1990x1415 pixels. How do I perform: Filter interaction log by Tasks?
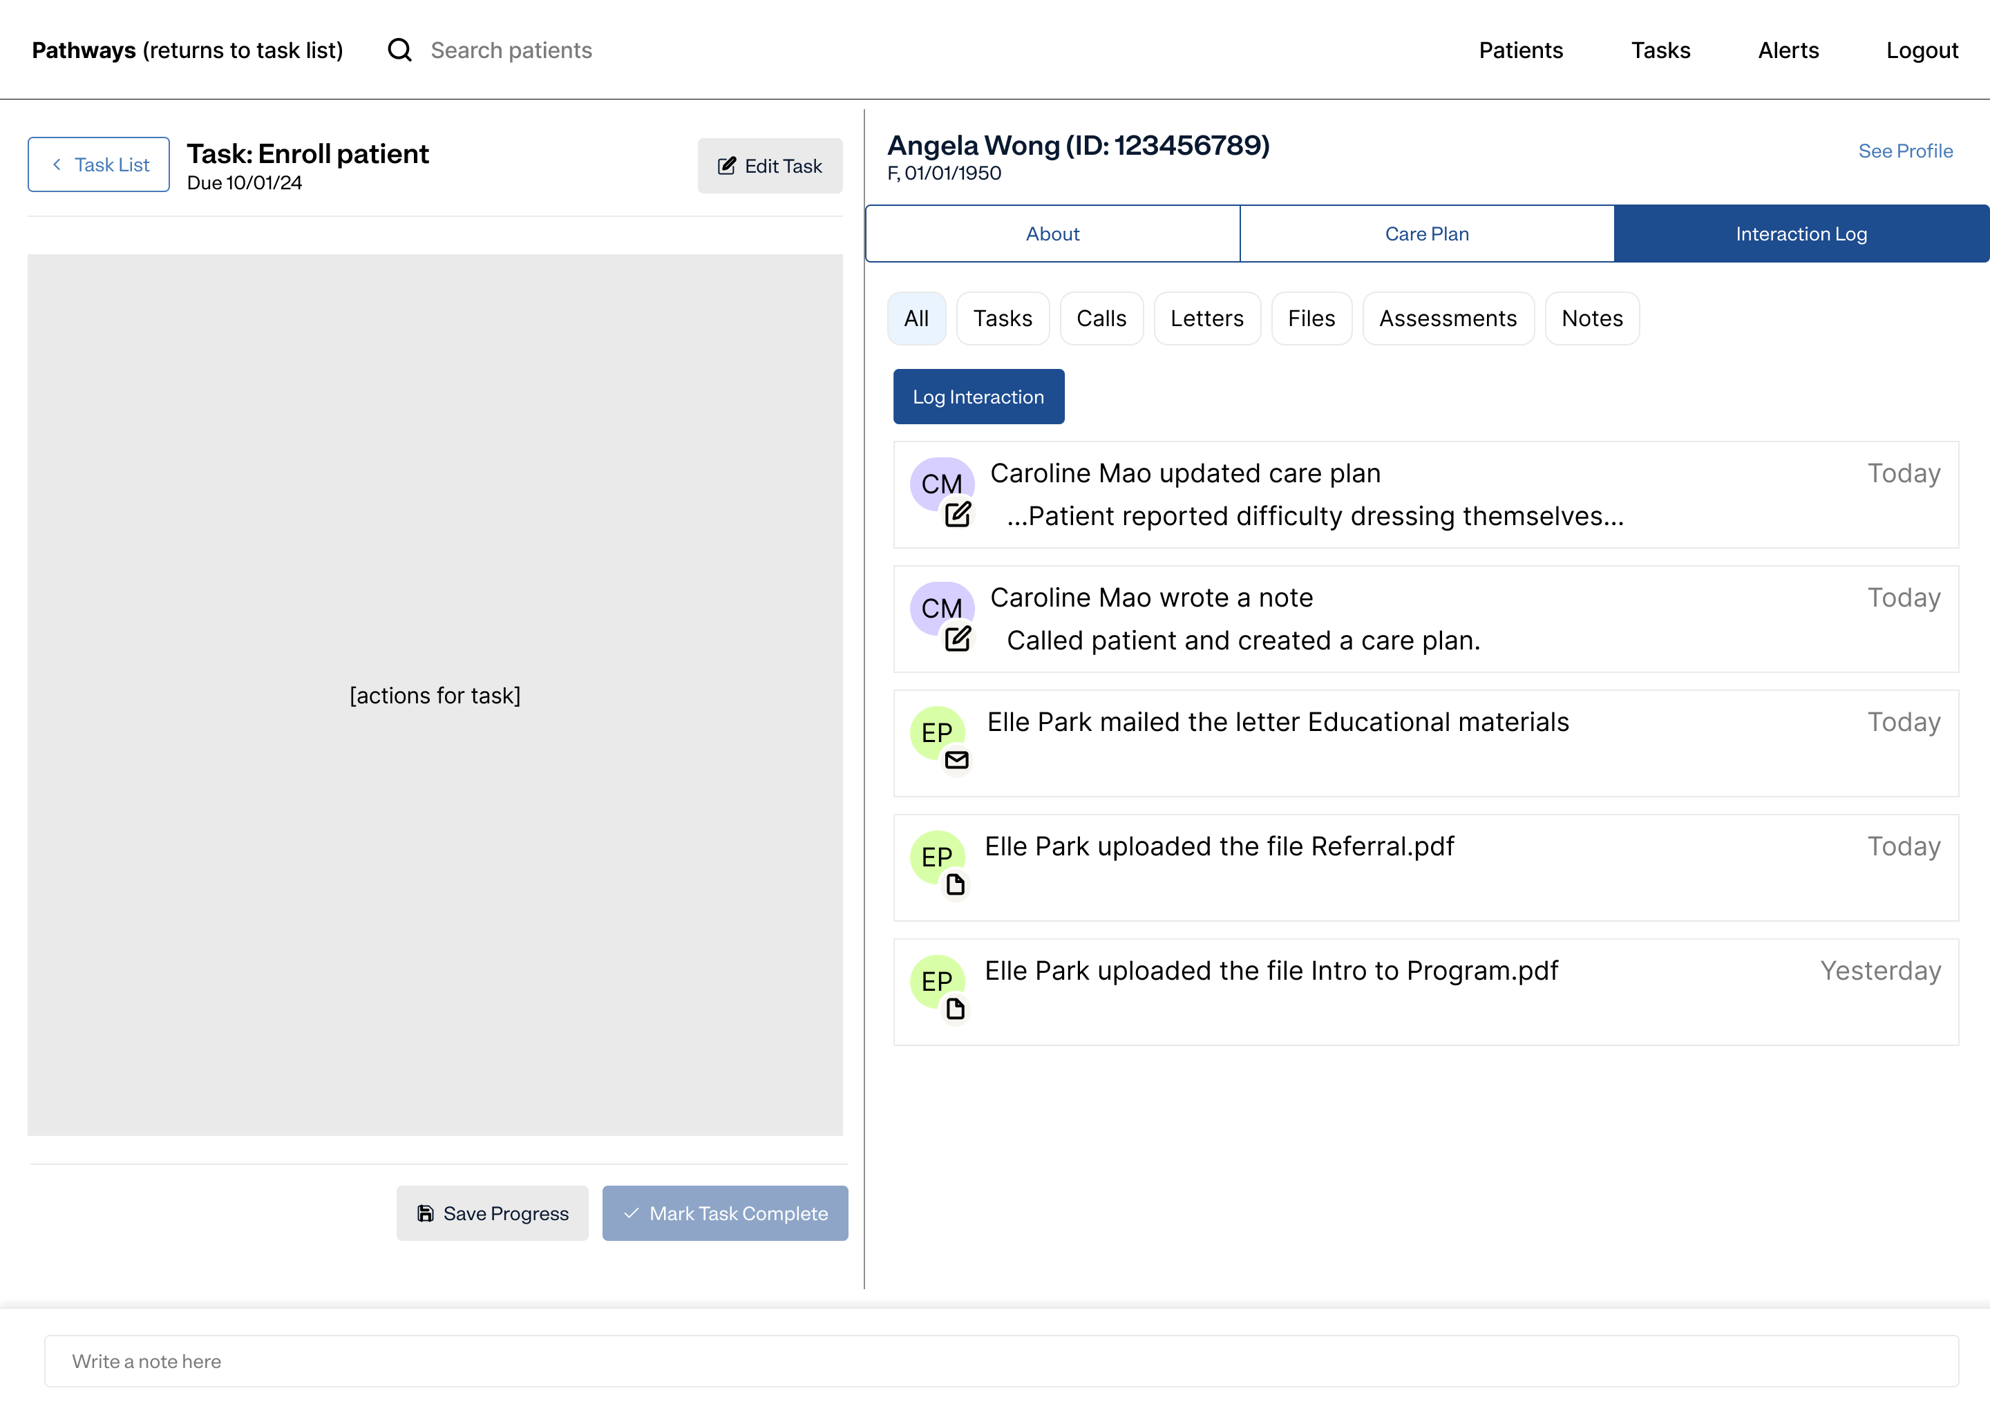(1003, 318)
